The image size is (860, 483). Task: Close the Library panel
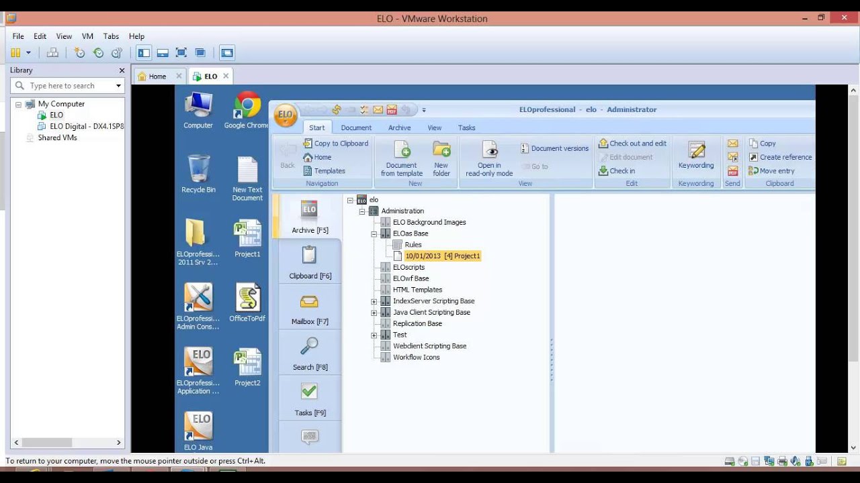pyautogui.click(x=122, y=70)
